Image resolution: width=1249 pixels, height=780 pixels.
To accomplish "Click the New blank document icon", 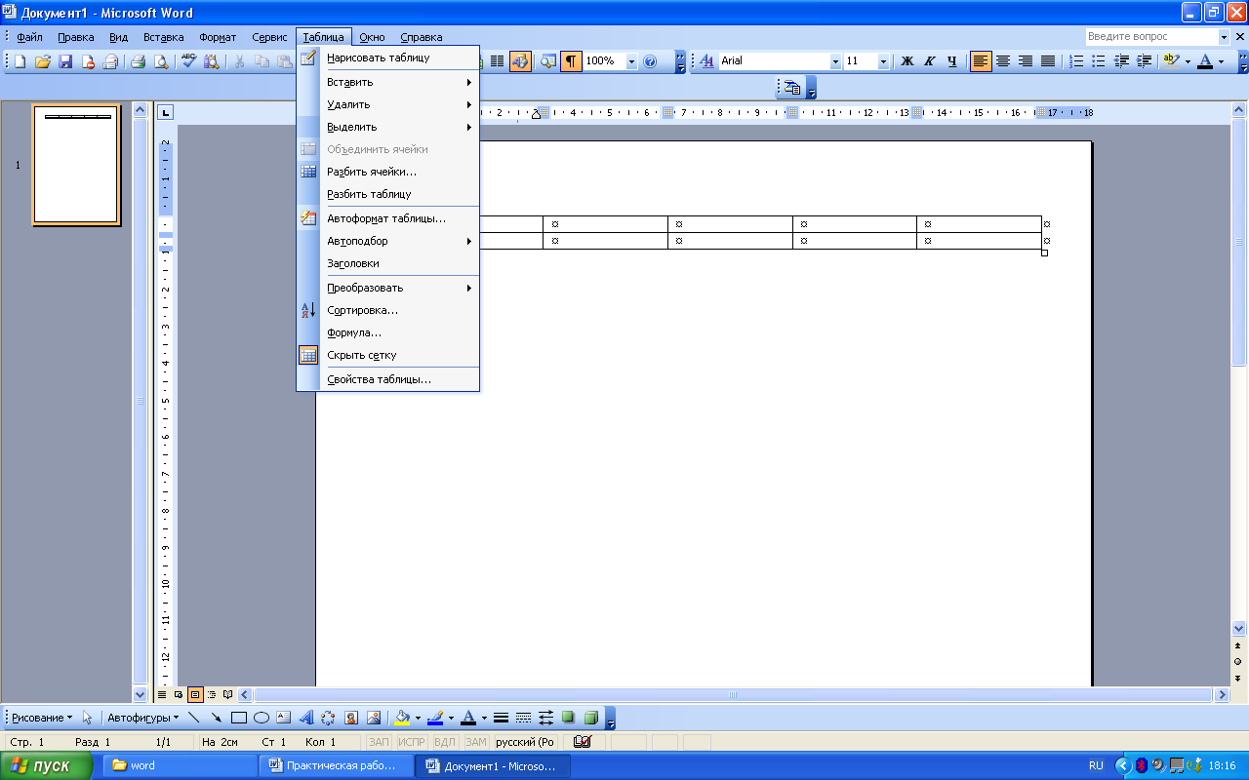I will pyautogui.click(x=20, y=61).
